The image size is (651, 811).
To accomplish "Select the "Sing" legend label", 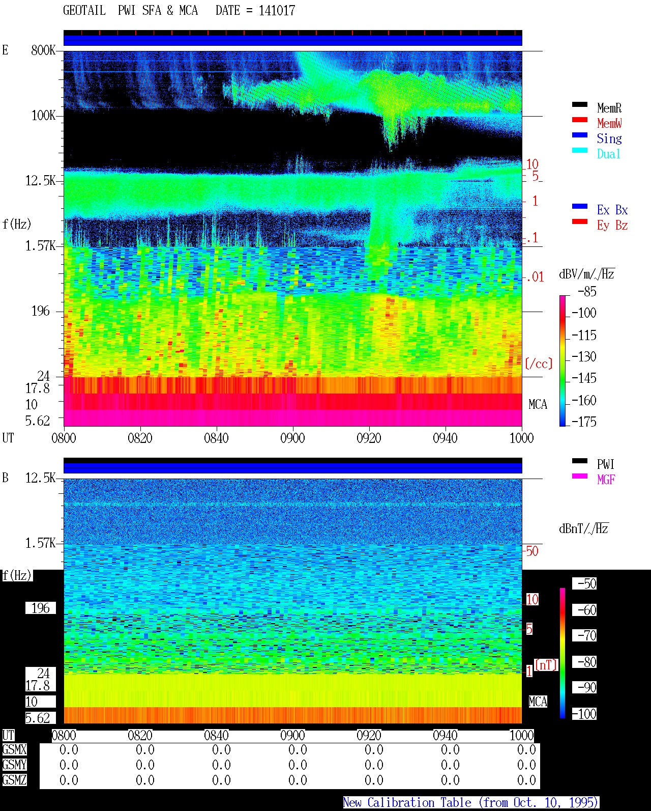I will click(609, 139).
